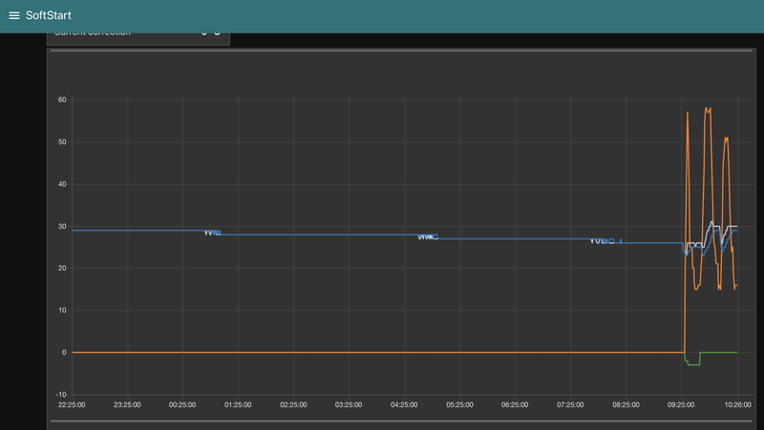
Task: Click the 30 label on the y-axis
Action: pos(62,226)
